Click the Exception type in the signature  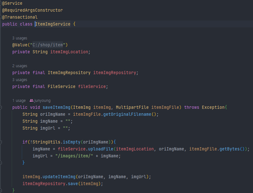[213, 108]
